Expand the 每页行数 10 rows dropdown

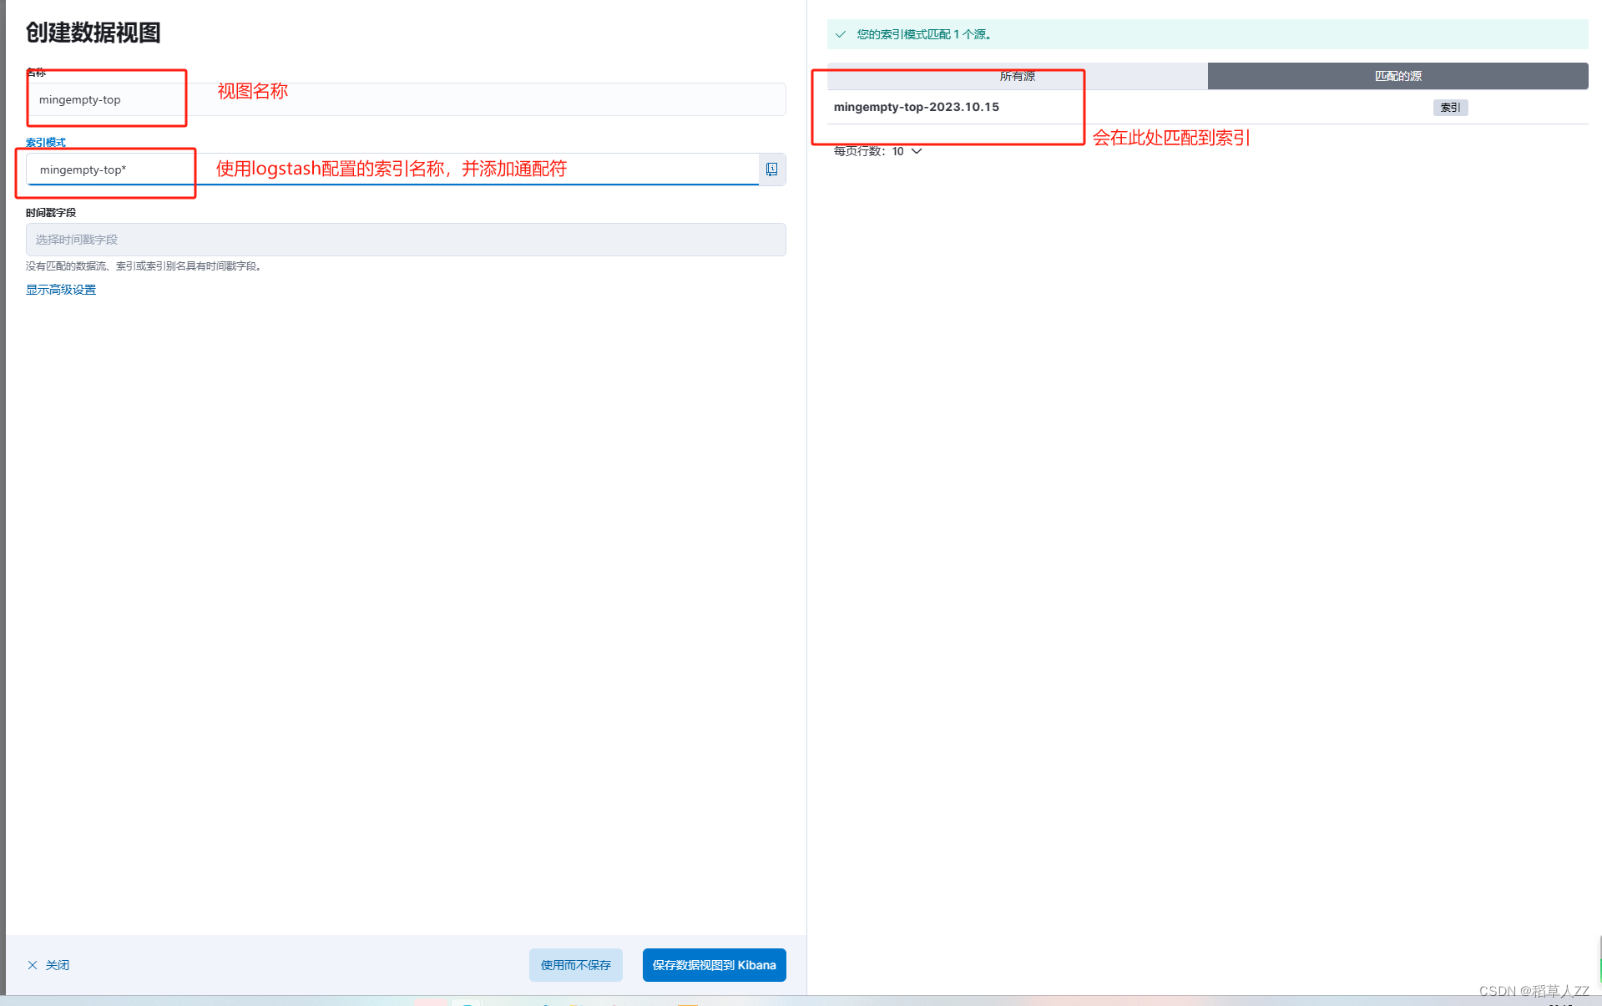[x=877, y=151]
